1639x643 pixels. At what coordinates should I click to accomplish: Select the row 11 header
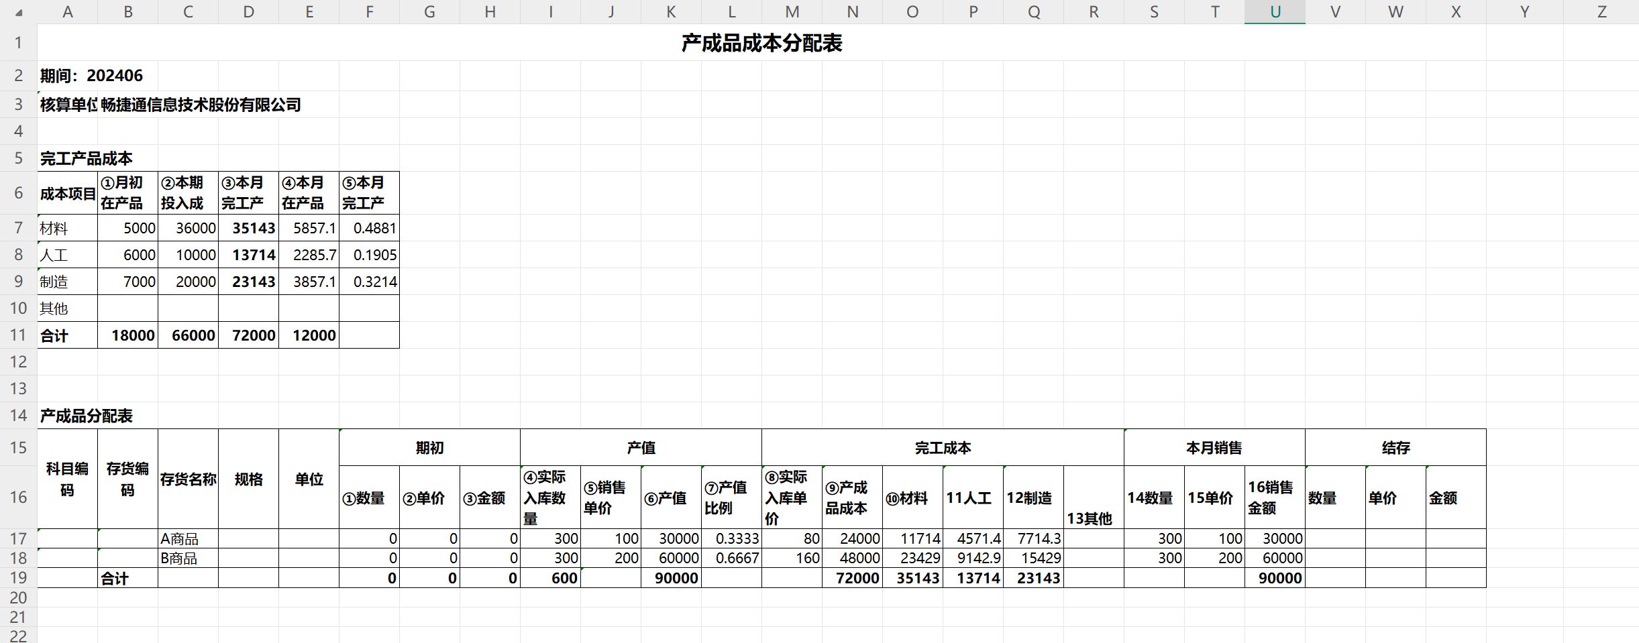point(18,335)
